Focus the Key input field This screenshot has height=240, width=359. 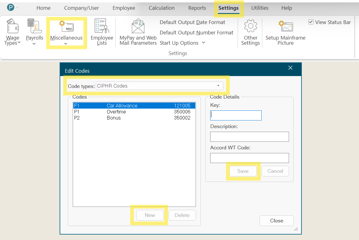pyautogui.click(x=236, y=115)
